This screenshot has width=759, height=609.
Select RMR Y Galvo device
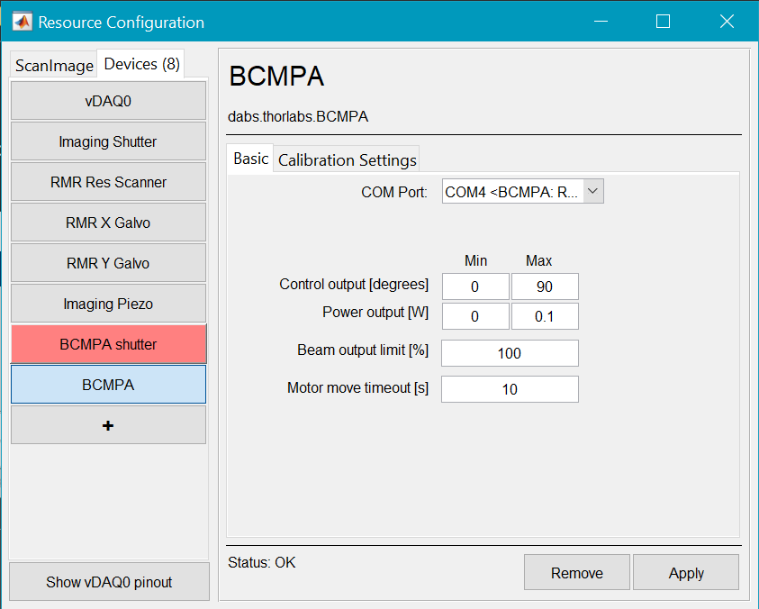tap(108, 263)
